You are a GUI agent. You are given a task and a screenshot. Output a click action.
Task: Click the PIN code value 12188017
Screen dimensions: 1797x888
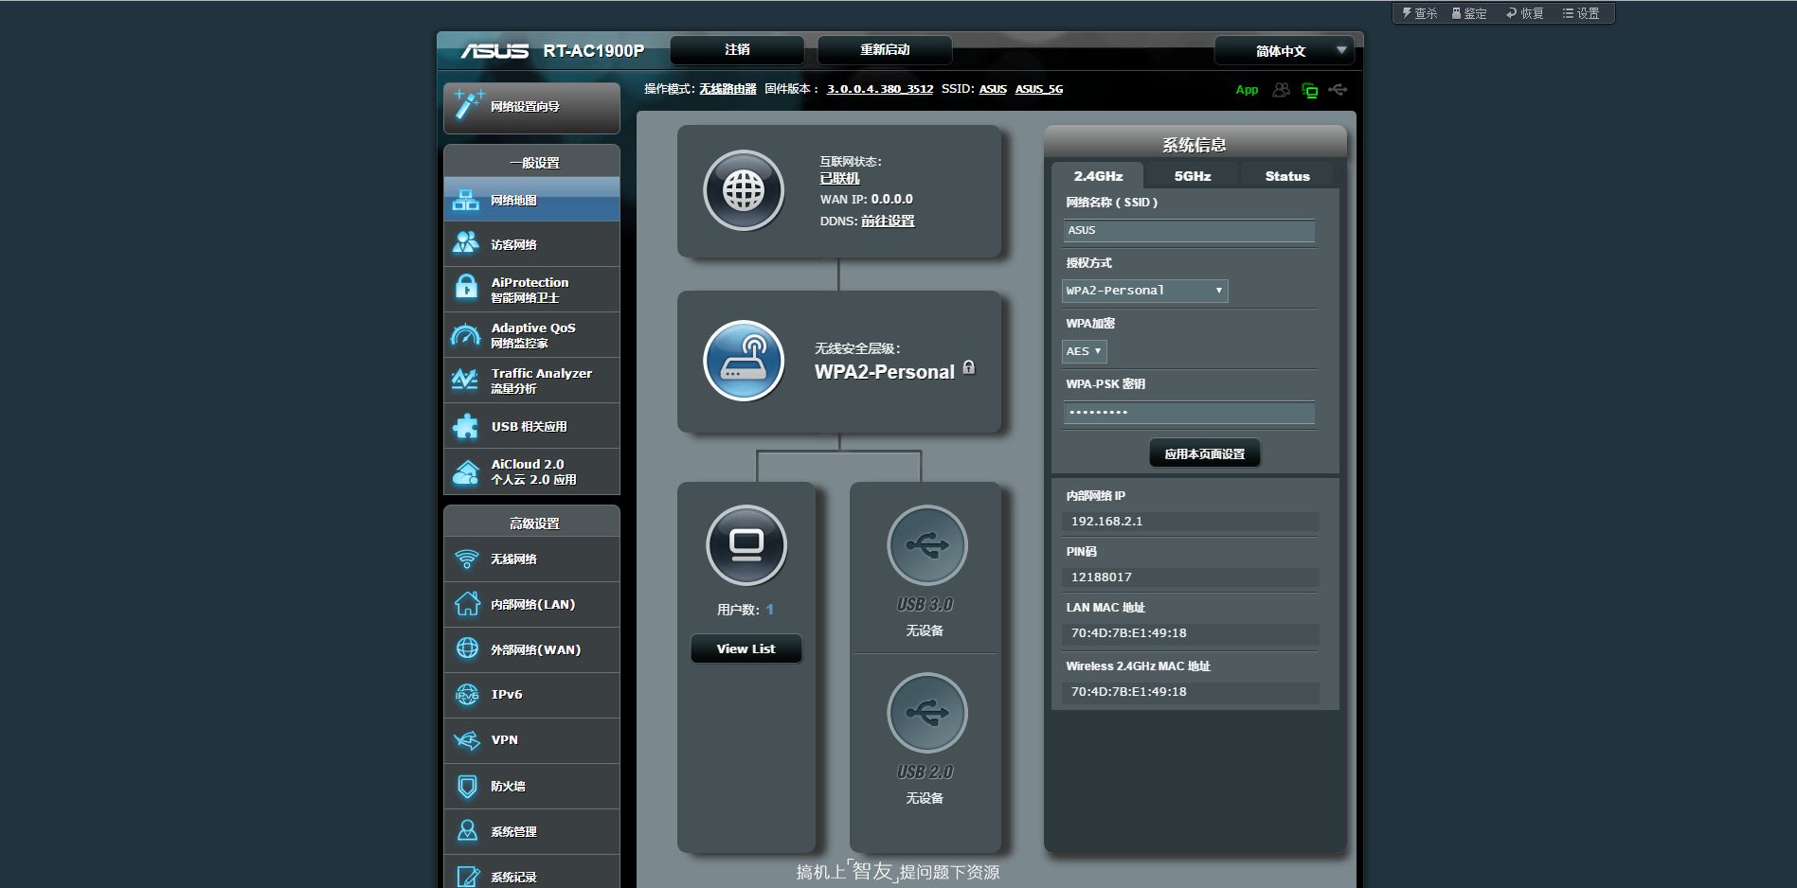(x=1101, y=577)
